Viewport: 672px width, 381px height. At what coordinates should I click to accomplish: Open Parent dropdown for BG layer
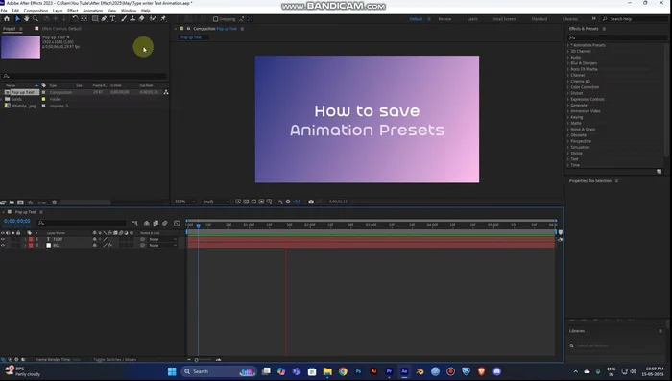162,245
